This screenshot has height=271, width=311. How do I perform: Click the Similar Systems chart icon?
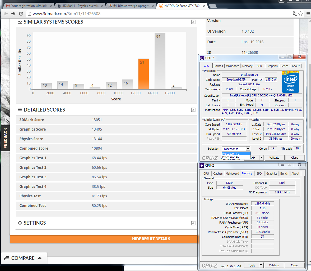click(x=20, y=22)
